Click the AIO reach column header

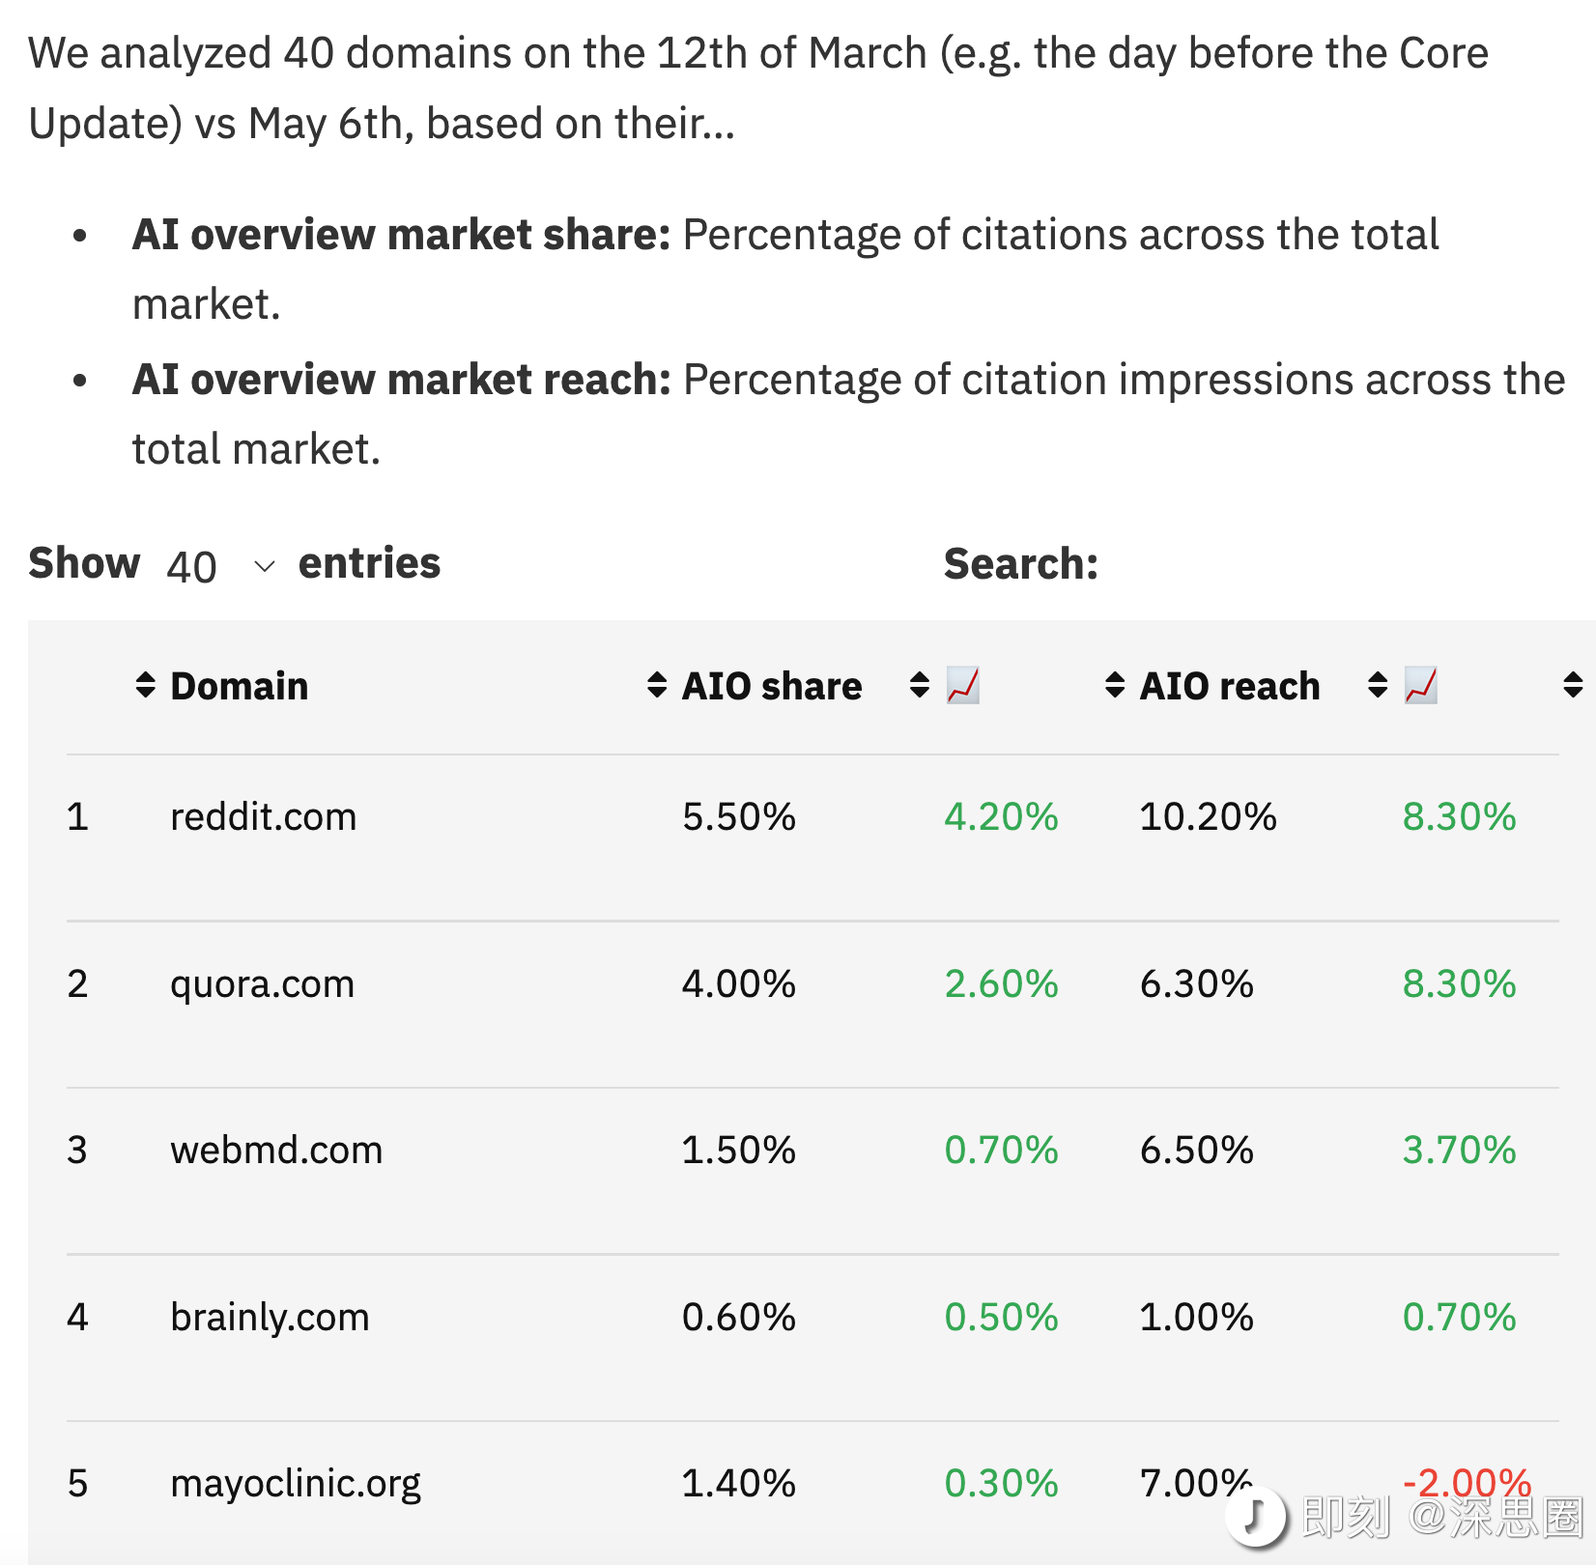1230,686
